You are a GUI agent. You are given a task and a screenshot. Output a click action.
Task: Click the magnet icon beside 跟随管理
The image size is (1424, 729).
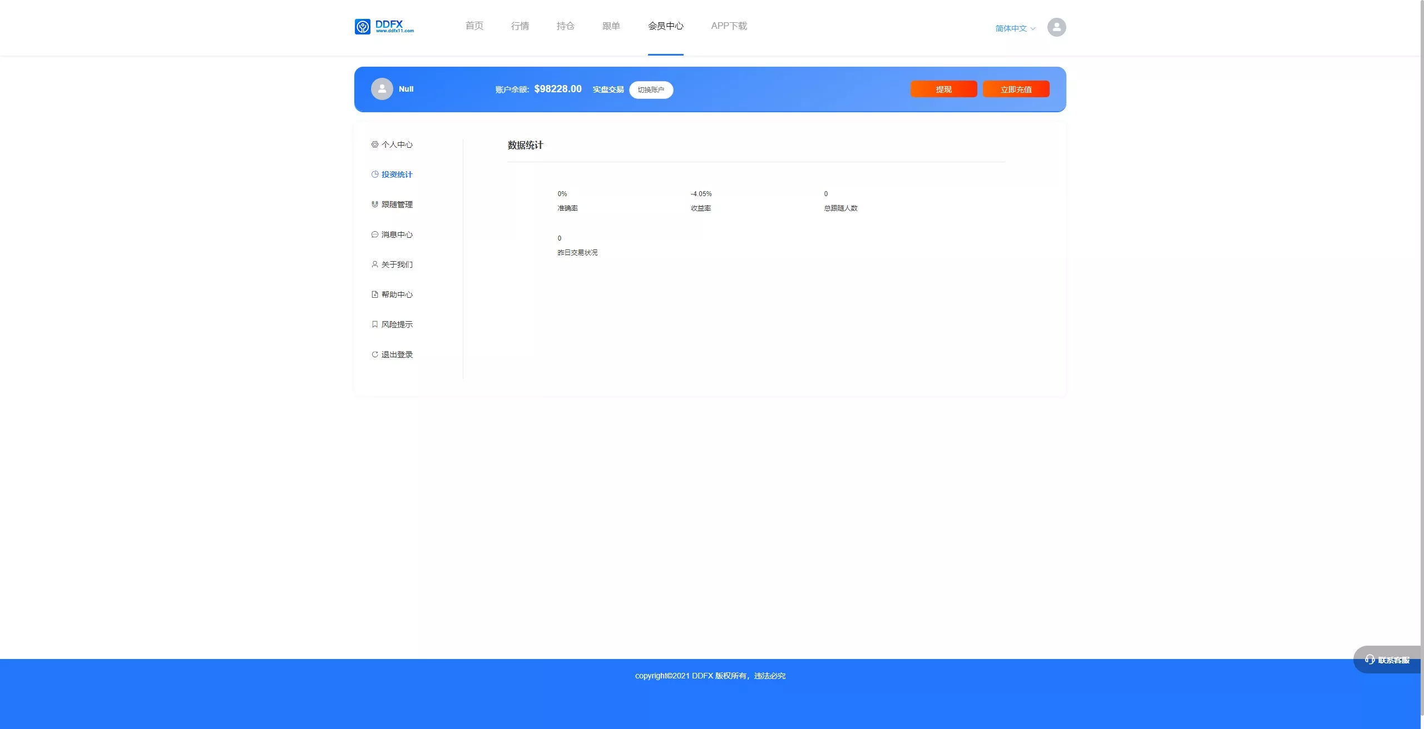[x=374, y=204]
